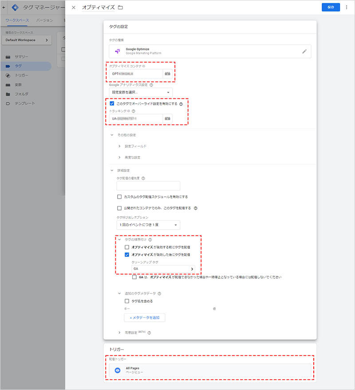
Task: Click variable picker icon beside tracking ID field
Action: 167,119
